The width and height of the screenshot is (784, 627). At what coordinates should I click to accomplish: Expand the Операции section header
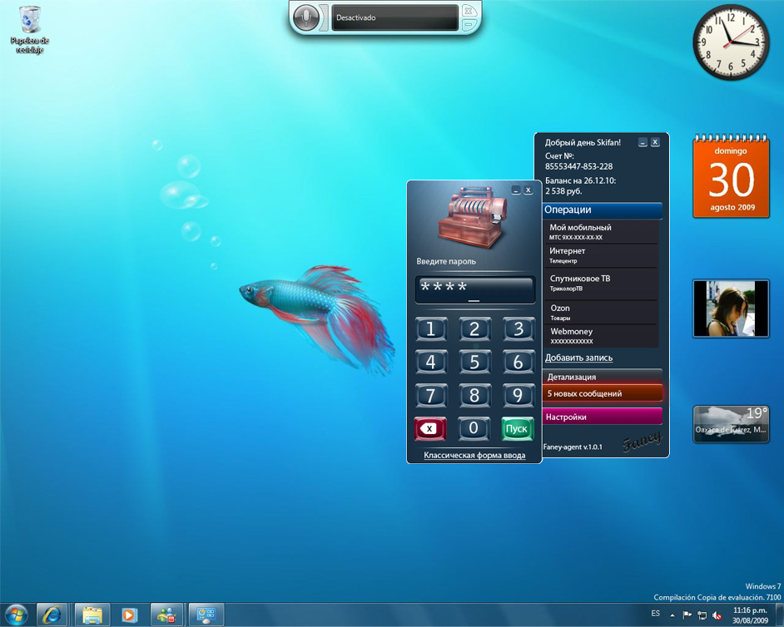click(602, 210)
